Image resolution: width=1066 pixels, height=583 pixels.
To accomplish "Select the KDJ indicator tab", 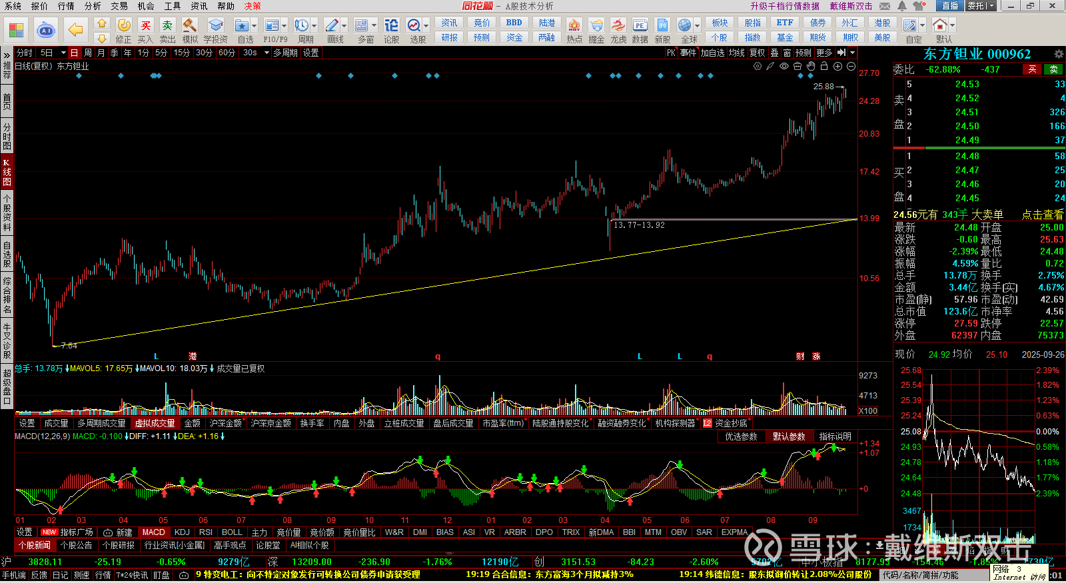I will click(182, 532).
